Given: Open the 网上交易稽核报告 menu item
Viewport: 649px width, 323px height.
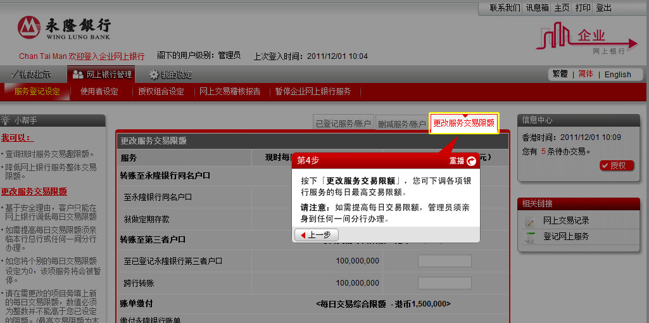Looking at the screenshot, I should pyautogui.click(x=230, y=91).
